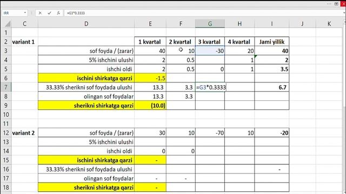Image resolution: width=346 pixels, height=194 pixels.
Task: Click the 'variant 2' cell
Action: [x=24, y=133]
